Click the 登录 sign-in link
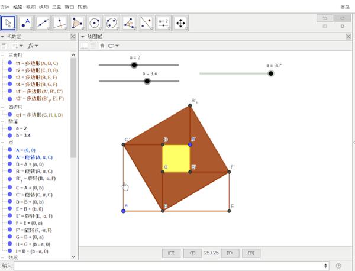355x271 pixels. coord(345,7)
